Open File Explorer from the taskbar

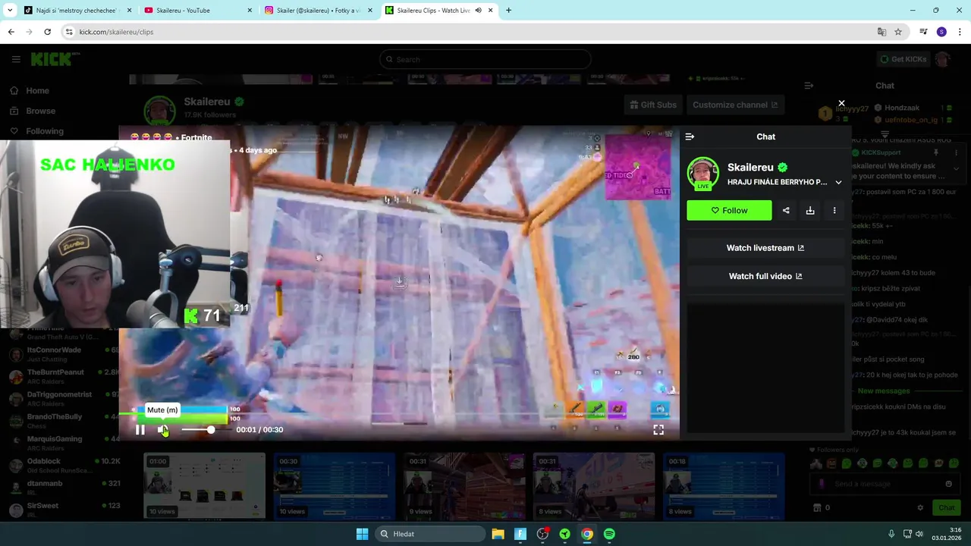coord(498,534)
